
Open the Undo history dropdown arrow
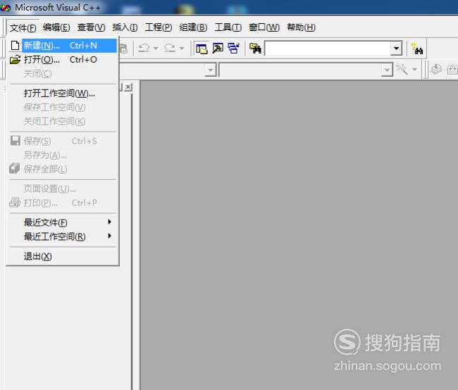156,48
